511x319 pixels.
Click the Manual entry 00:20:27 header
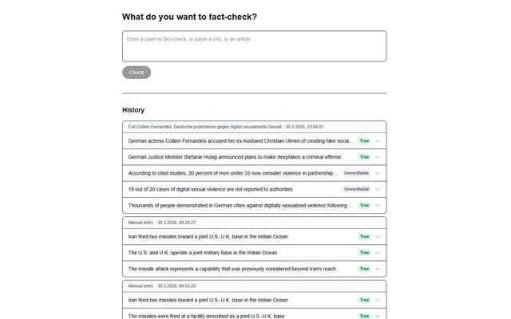(x=254, y=223)
